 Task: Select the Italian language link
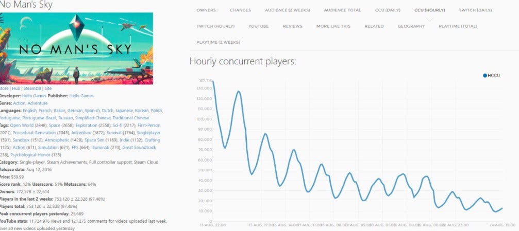click(60, 111)
